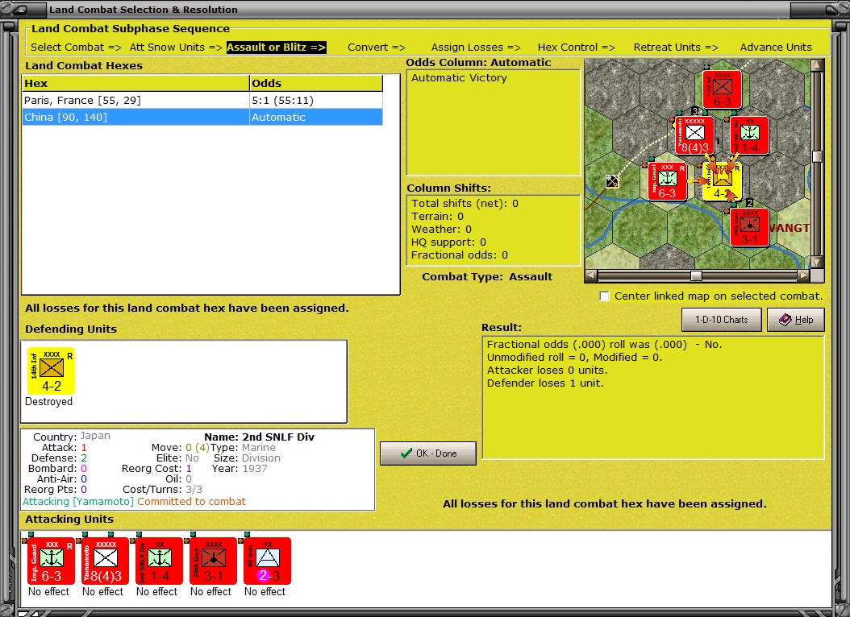The height and width of the screenshot is (617, 850).
Task: Click the Imp. Guard 6-3 counter on map
Action: tap(667, 181)
